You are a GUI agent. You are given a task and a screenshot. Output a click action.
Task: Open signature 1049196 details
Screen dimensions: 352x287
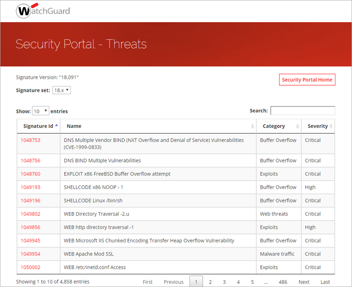pos(30,201)
